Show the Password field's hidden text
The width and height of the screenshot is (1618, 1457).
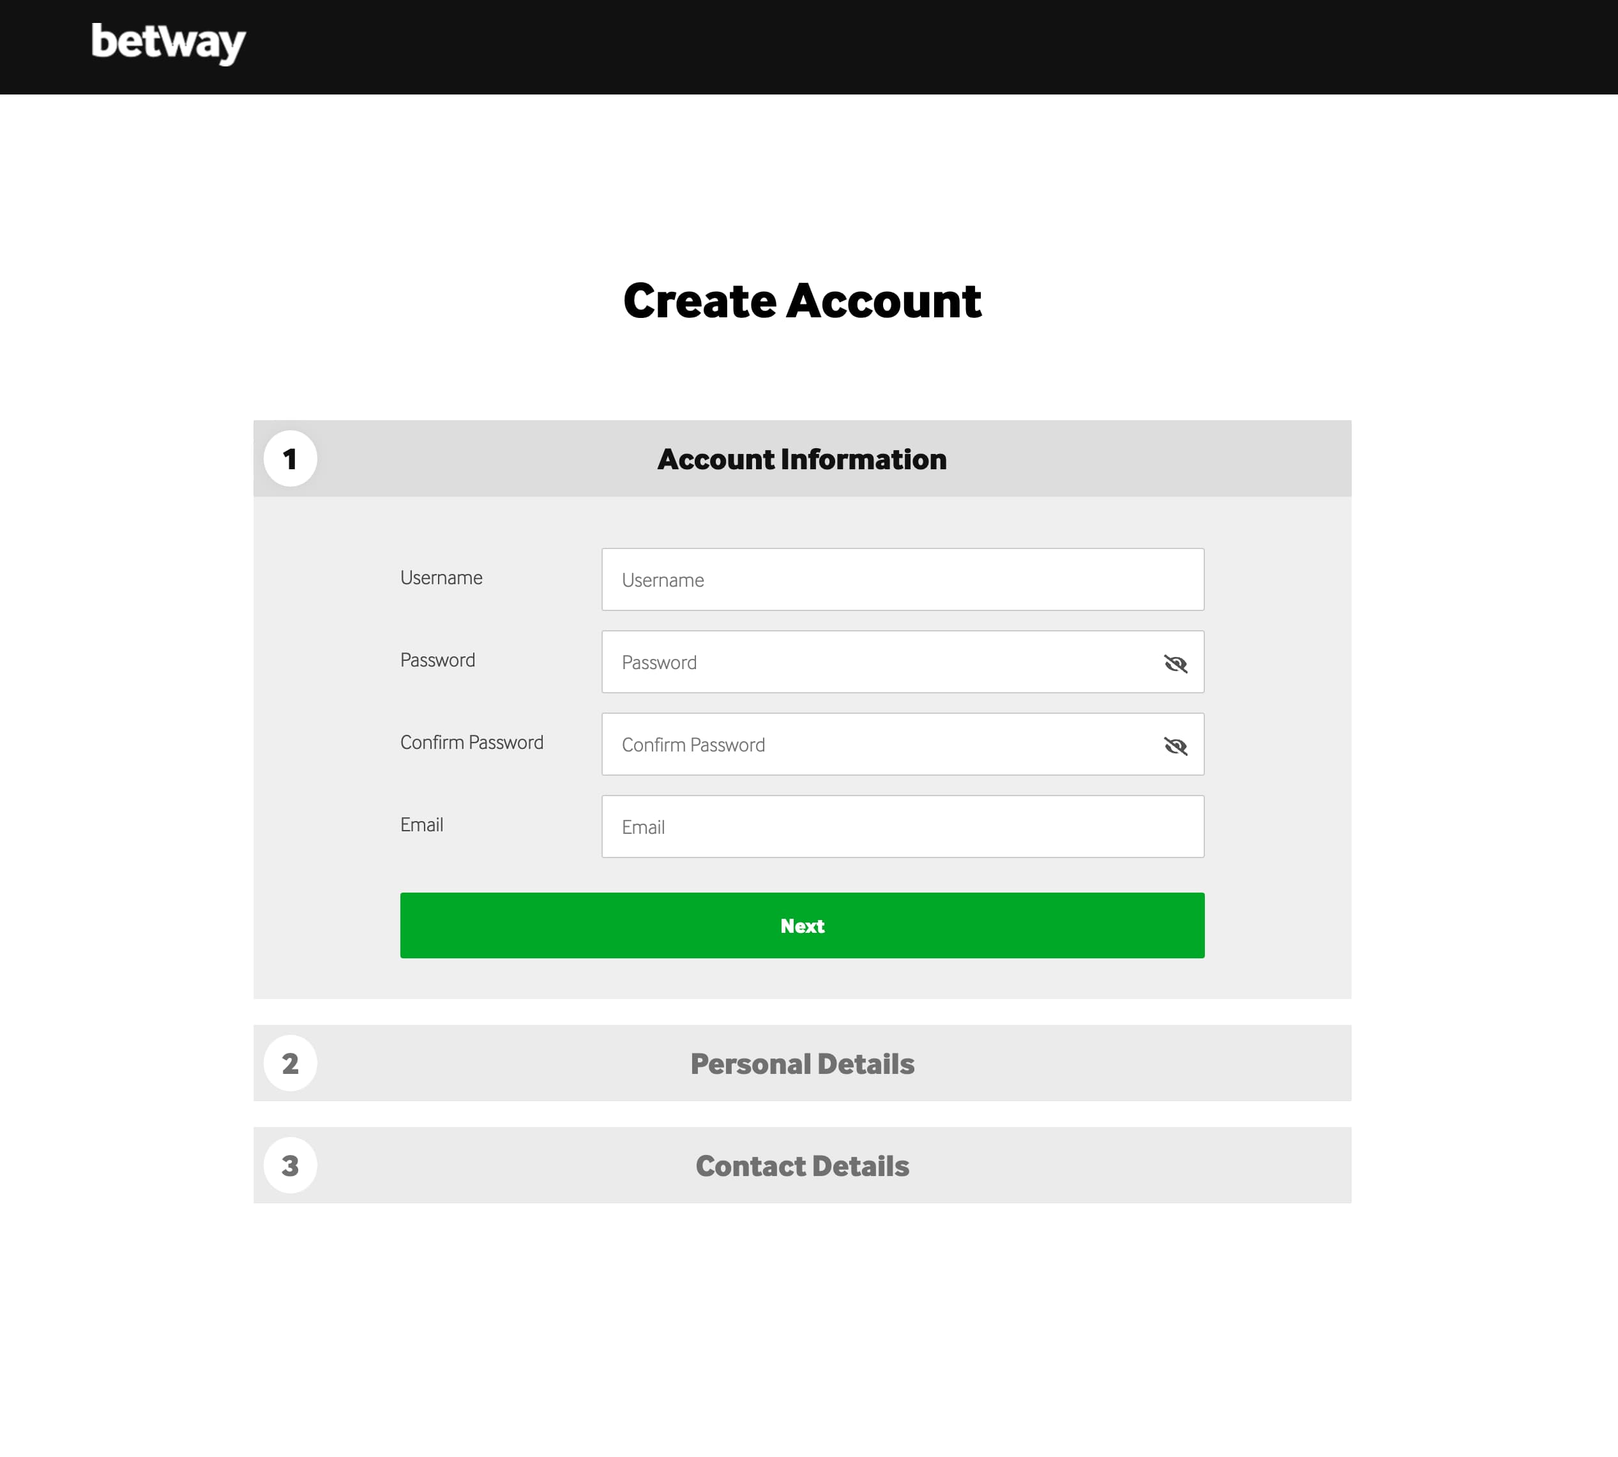click(1174, 663)
